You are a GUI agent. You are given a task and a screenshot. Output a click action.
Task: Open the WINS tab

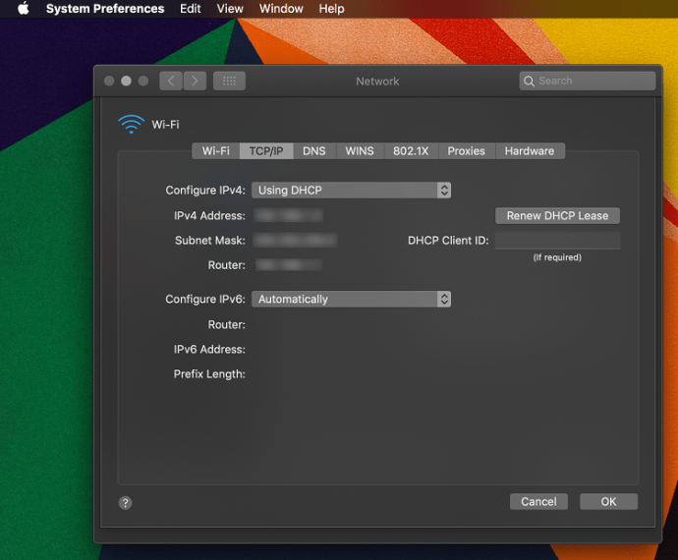pyautogui.click(x=360, y=151)
